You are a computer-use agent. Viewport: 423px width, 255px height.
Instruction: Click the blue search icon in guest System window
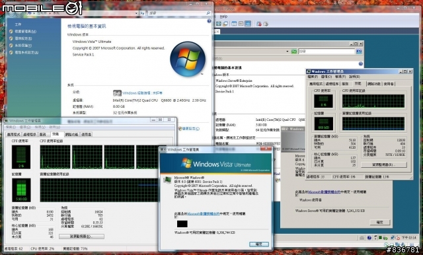(x=359, y=52)
